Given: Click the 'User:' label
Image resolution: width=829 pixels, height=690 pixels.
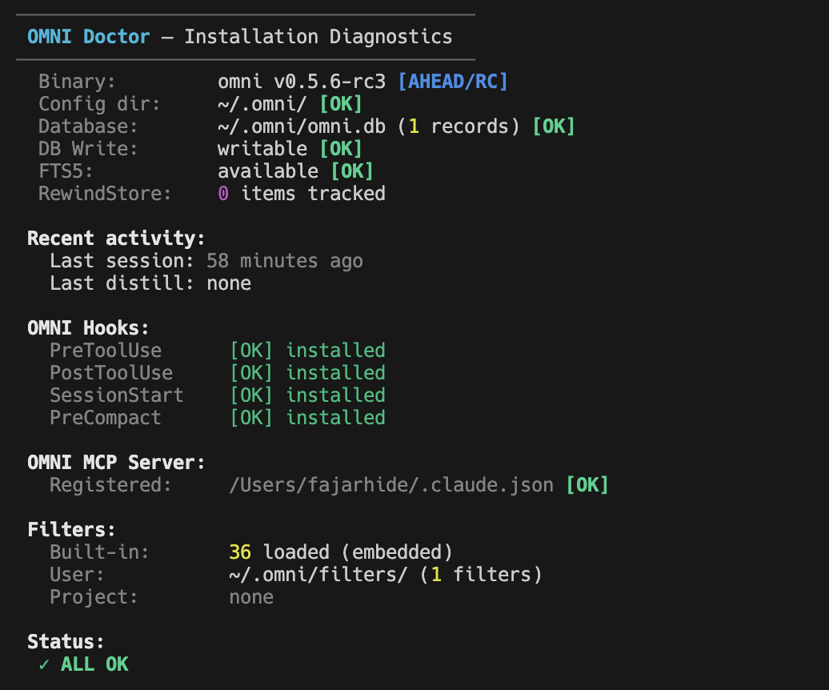Looking at the screenshot, I should (77, 575).
